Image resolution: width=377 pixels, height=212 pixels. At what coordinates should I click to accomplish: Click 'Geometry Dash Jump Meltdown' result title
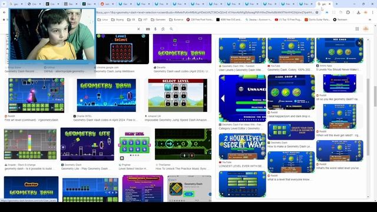[x=114, y=71]
